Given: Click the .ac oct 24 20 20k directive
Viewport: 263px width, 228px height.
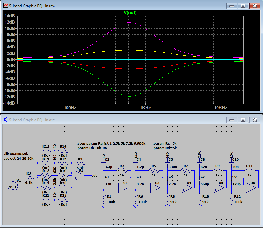Looking at the screenshot, I should (19, 159).
